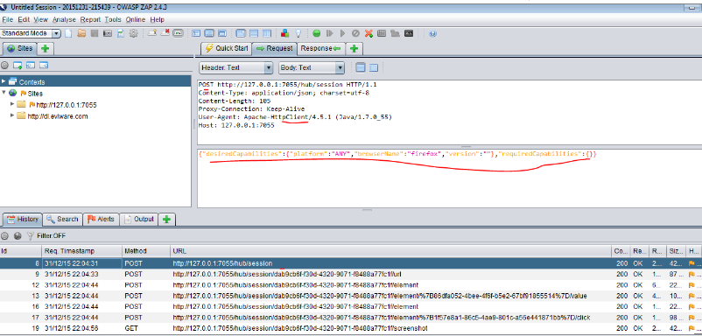The width and height of the screenshot is (702, 336).
Task: Click the light bulb toolbar icon
Action: pos(298,33)
